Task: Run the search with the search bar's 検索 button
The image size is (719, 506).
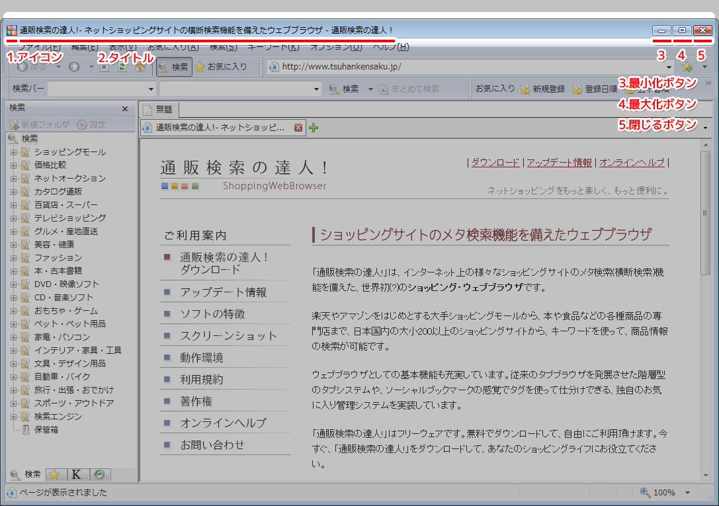Action: [344, 89]
